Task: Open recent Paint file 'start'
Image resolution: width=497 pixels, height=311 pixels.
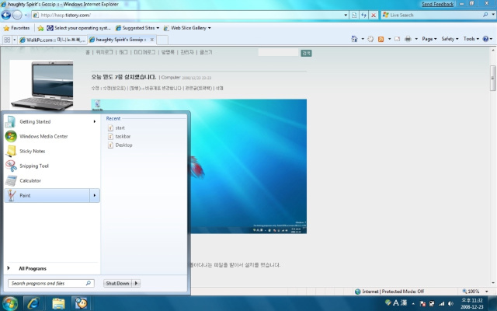Action: [116, 128]
